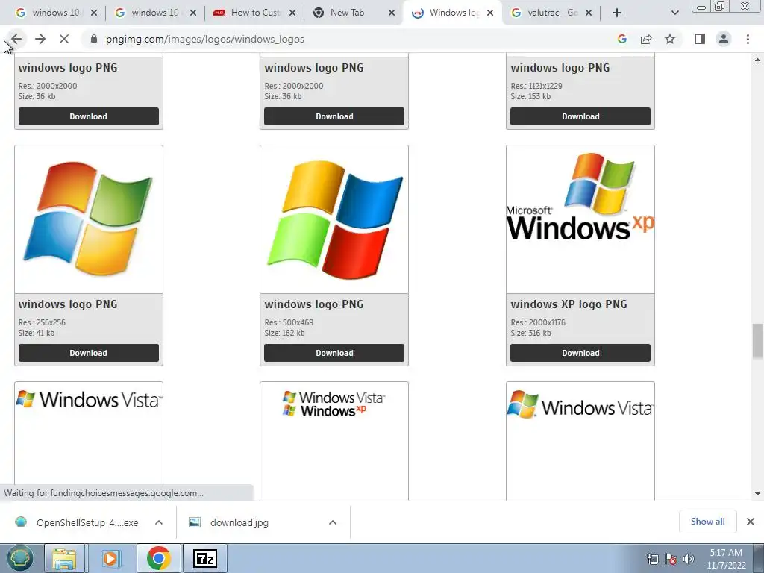764x573 pixels.
Task: Select the 'Res.: 2000x1176' text
Action: click(538, 322)
